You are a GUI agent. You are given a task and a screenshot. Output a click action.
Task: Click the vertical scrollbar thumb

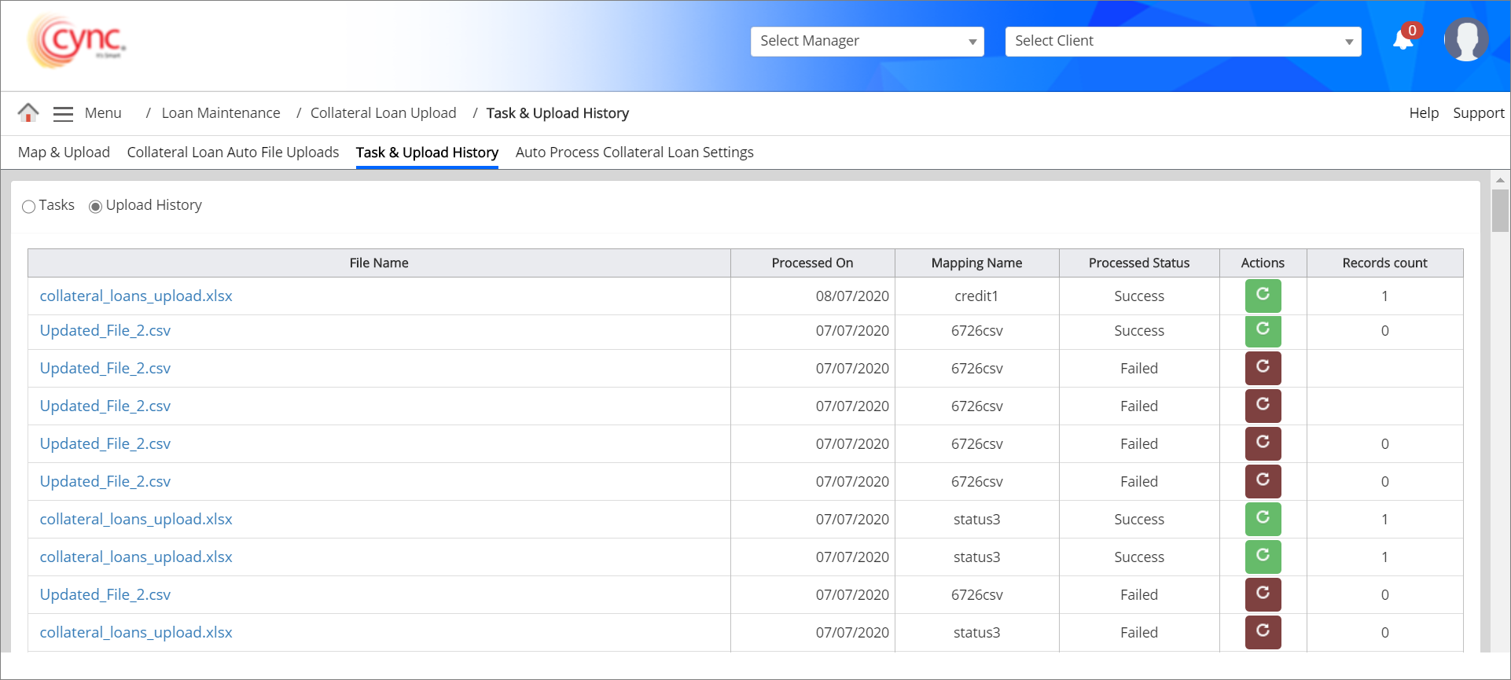coord(1500,211)
